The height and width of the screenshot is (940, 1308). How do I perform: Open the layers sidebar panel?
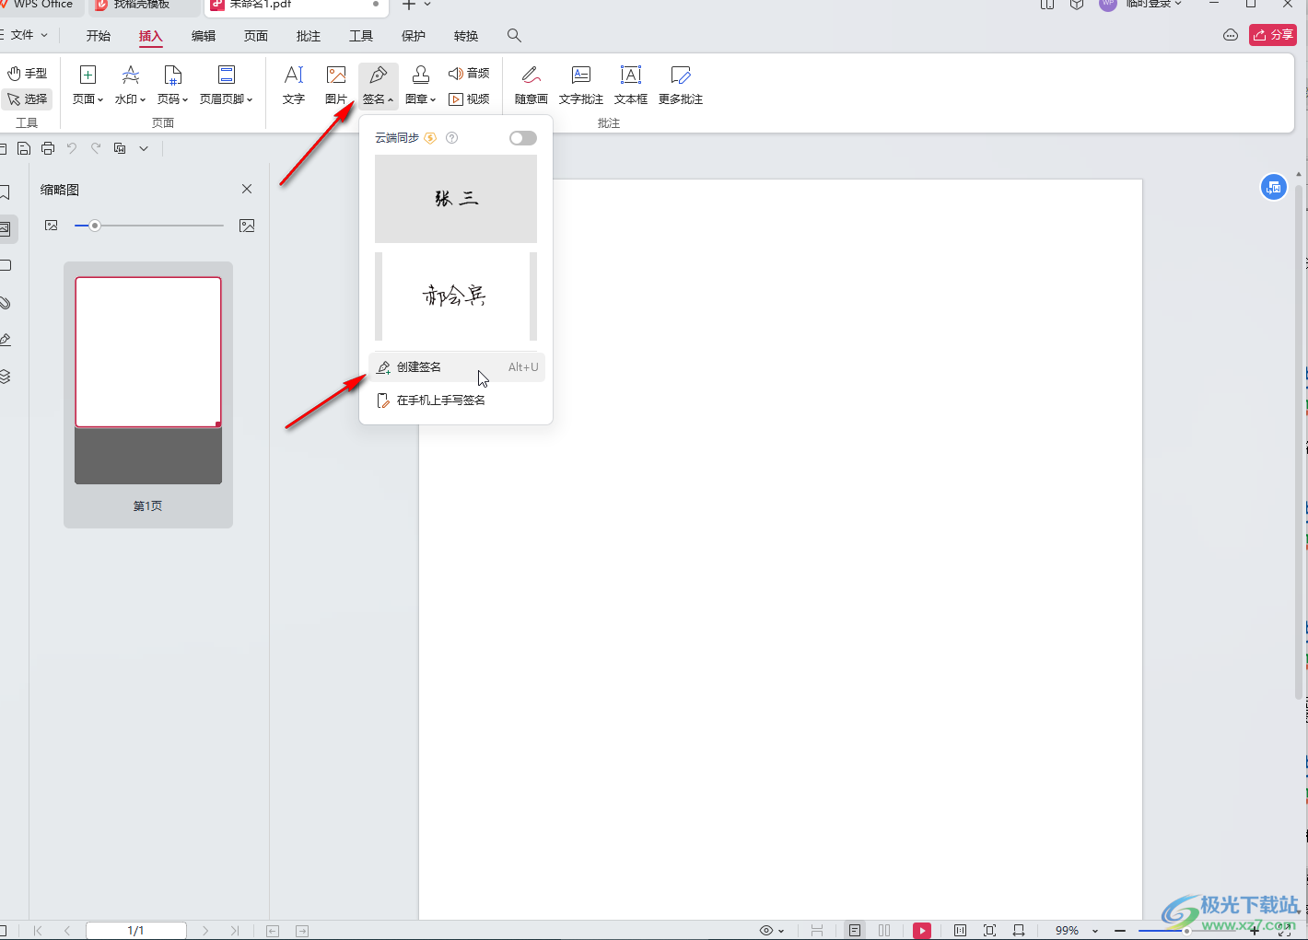5,377
